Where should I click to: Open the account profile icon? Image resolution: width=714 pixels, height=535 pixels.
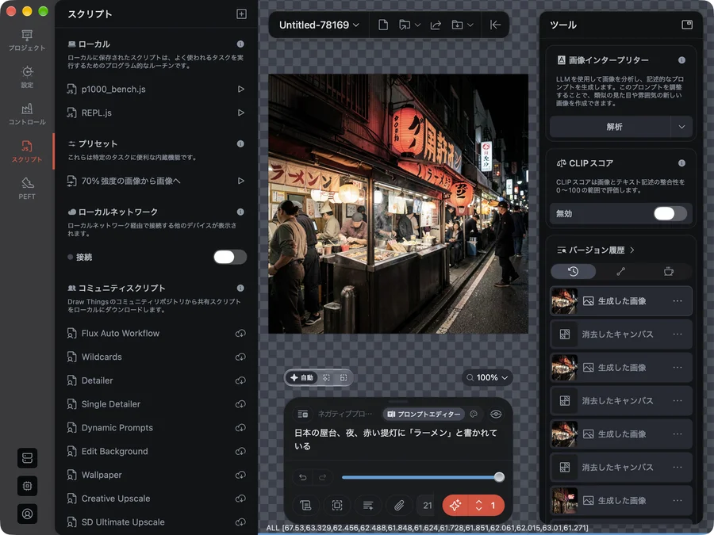pos(27,514)
